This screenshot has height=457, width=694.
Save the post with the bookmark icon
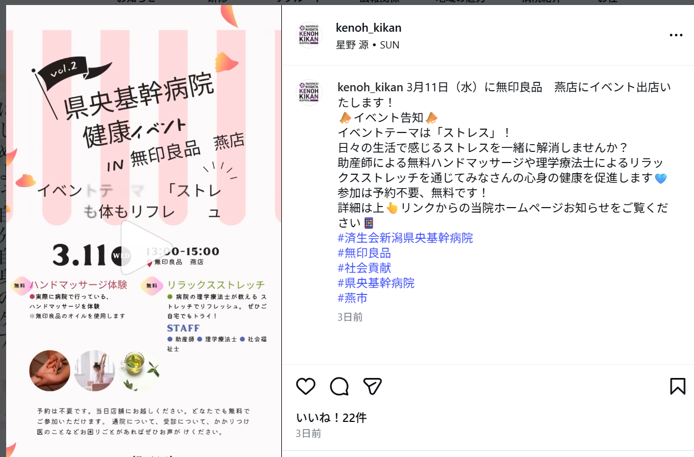click(x=677, y=386)
